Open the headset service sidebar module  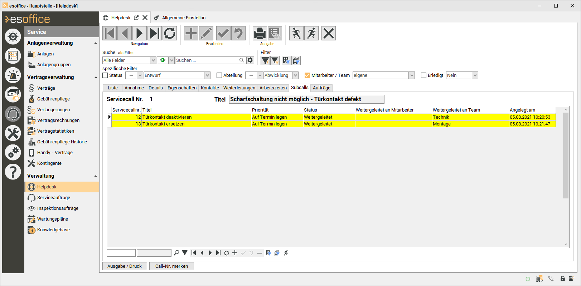(x=13, y=114)
